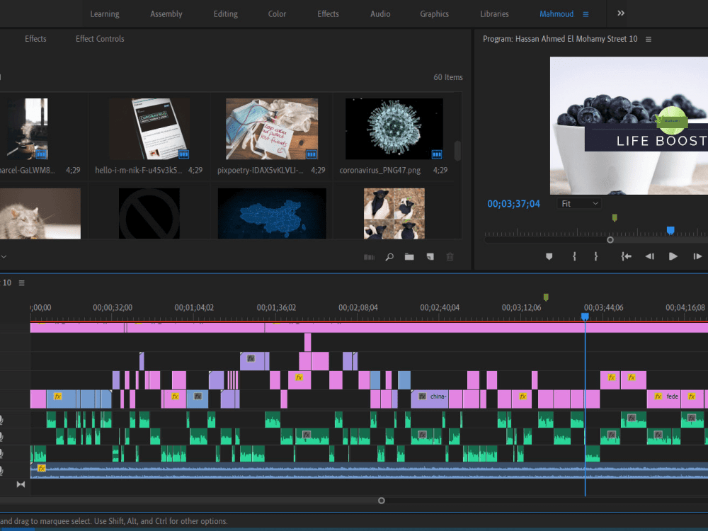Click the coronavirus_PNG47.png file name
The height and width of the screenshot is (531, 708).
379,170
